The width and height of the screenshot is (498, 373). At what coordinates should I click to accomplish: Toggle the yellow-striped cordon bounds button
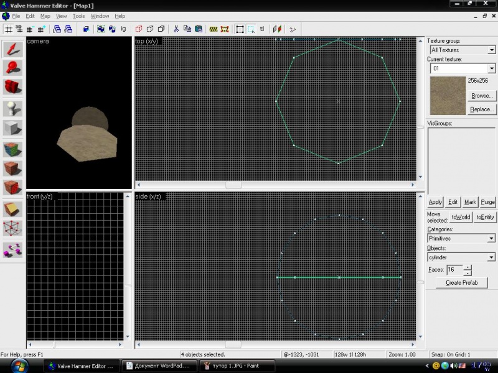[x=214, y=29]
